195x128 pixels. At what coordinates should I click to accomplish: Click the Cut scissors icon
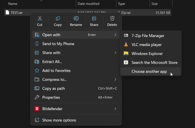coord(40,18)
